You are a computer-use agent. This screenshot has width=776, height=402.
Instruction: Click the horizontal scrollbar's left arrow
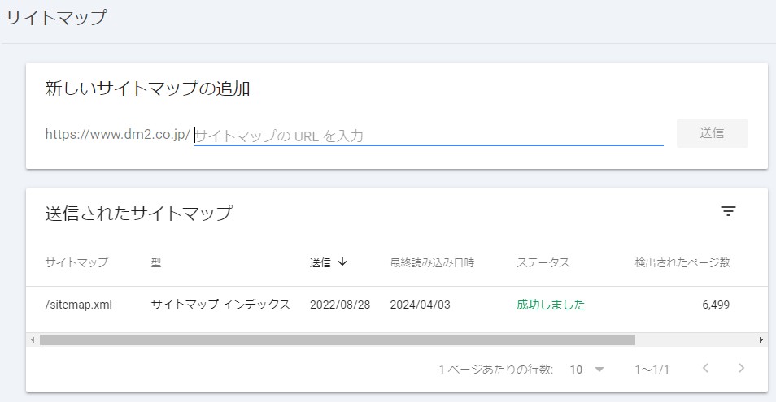click(33, 339)
